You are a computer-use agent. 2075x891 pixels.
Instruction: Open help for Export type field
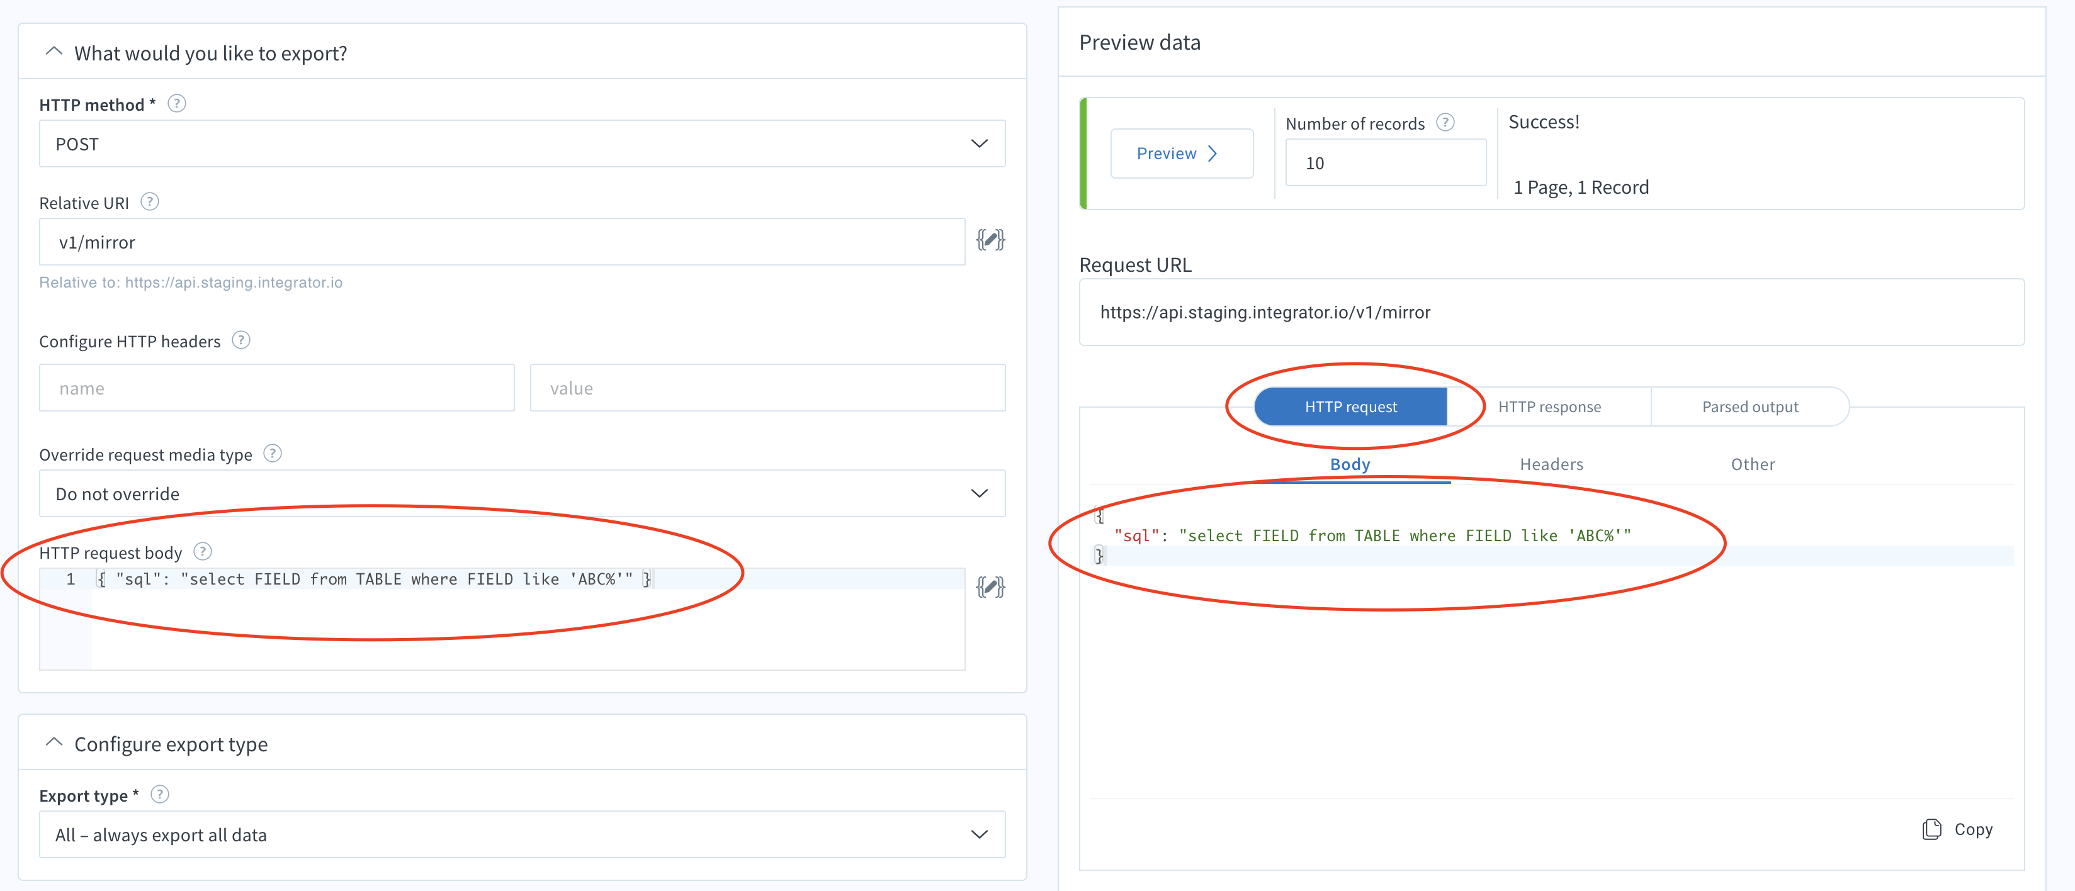161,795
